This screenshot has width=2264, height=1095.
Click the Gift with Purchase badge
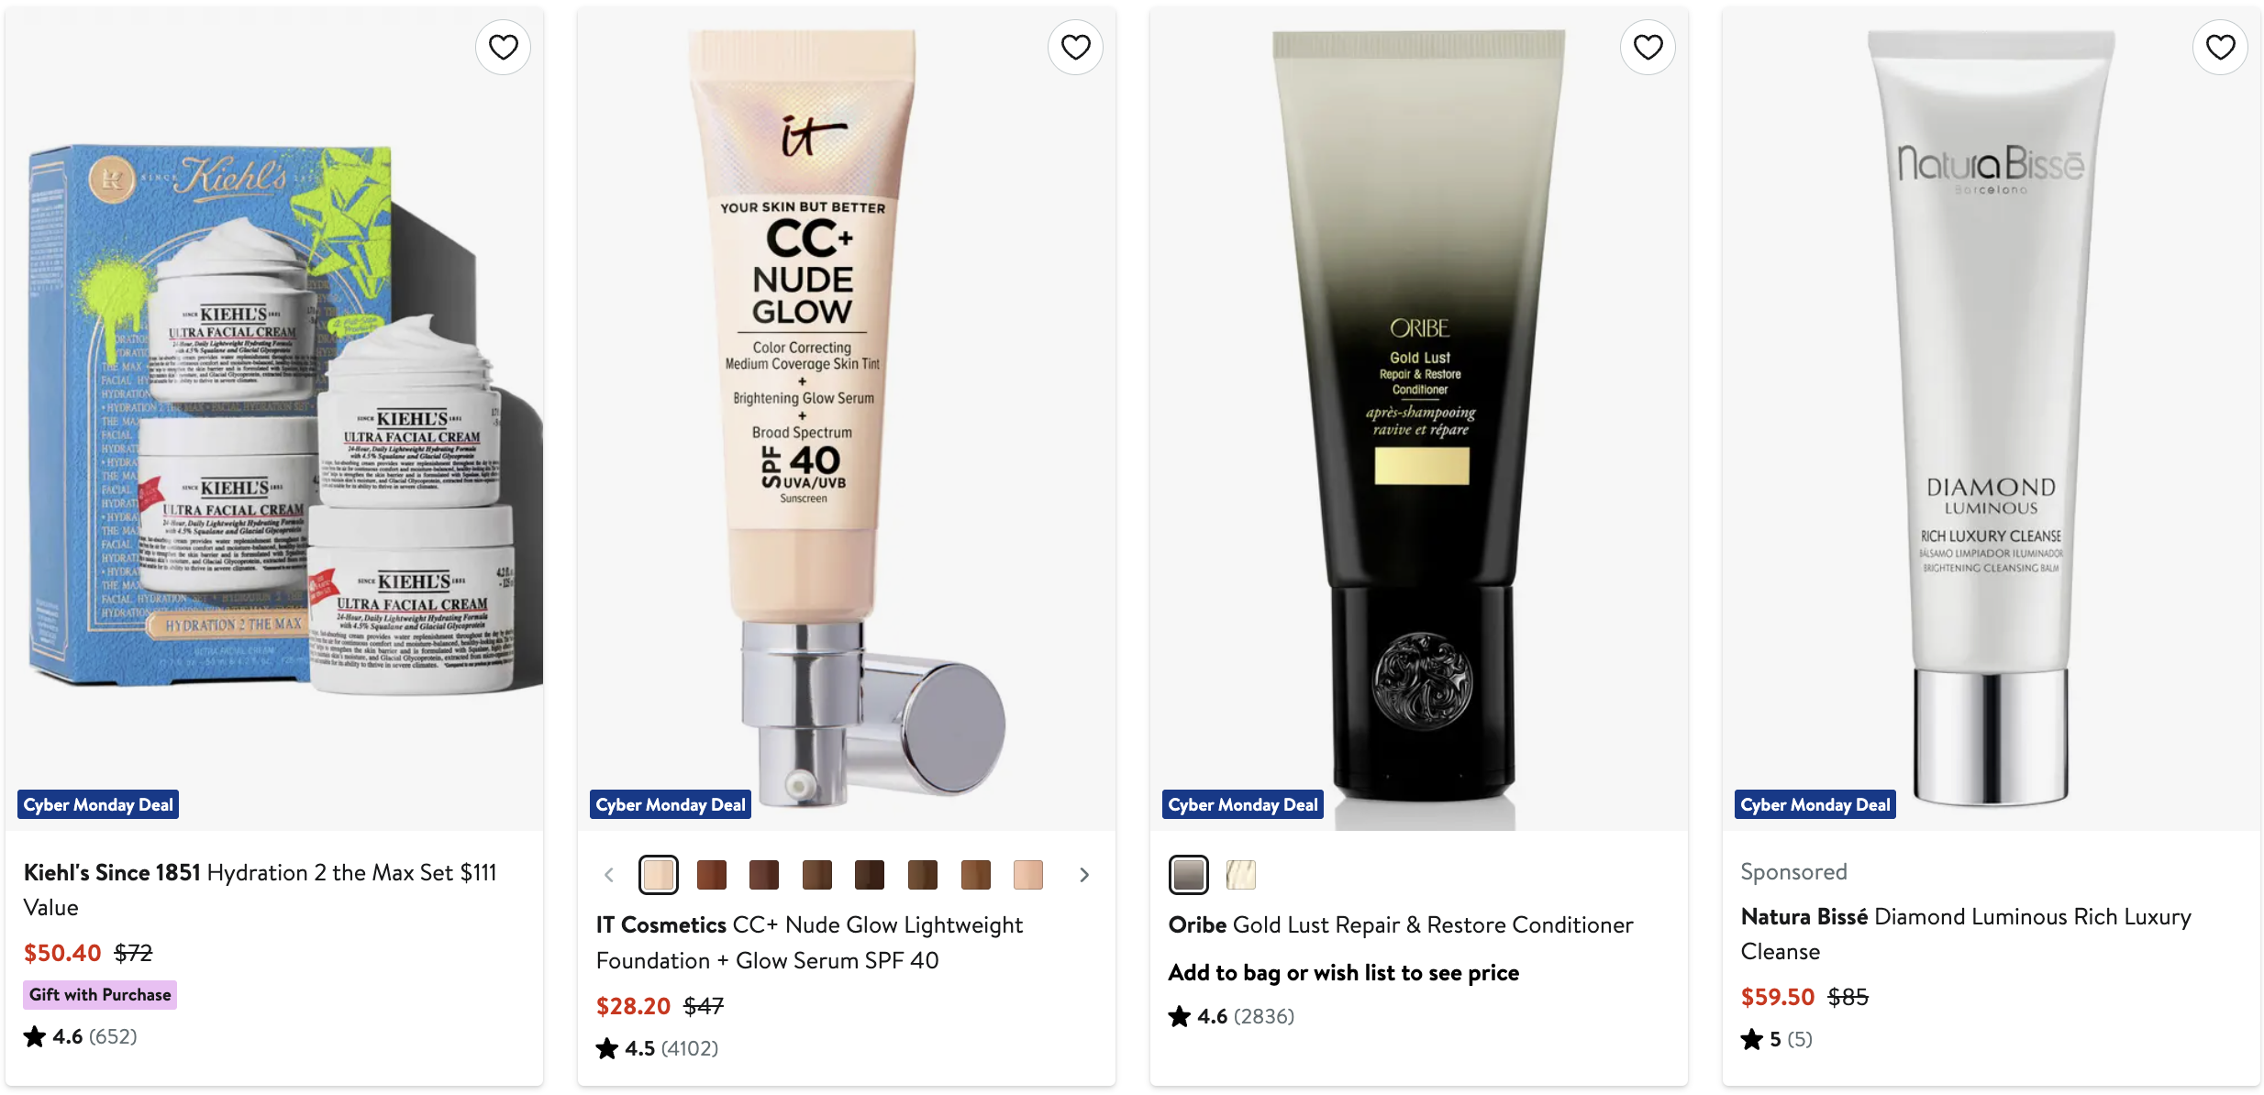[100, 995]
